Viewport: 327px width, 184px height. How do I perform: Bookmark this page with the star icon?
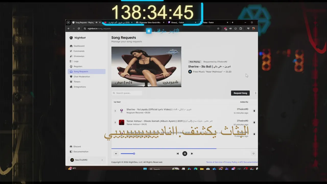pos(218,29)
